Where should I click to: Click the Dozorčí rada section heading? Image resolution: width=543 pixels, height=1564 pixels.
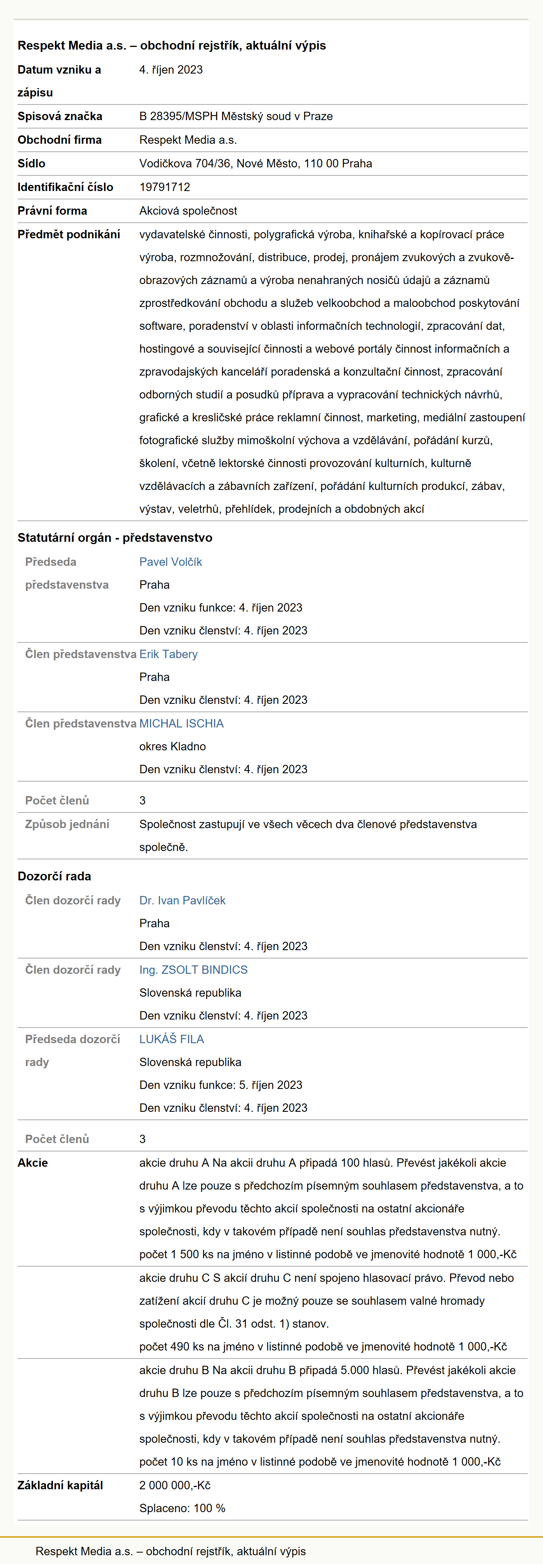coord(54,876)
